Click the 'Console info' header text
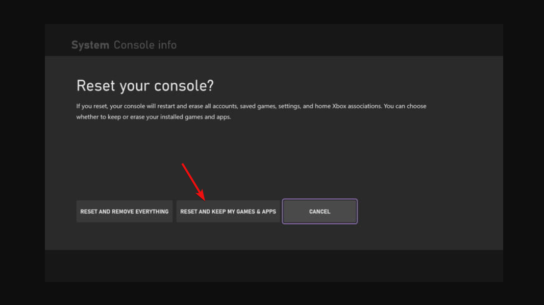 [145, 45]
